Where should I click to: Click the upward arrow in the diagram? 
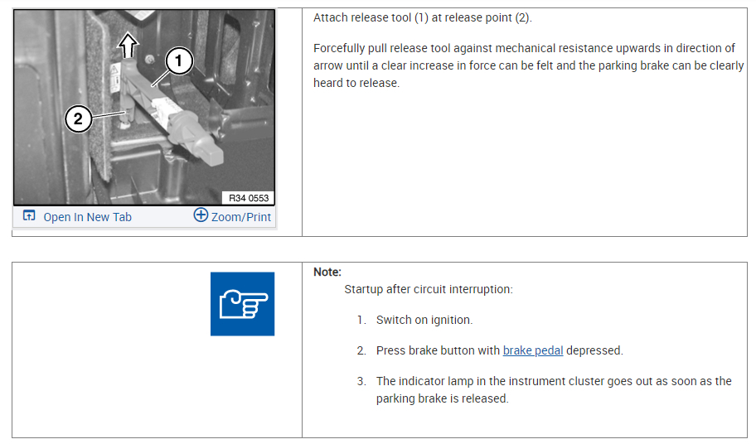click(x=127, y=41)
